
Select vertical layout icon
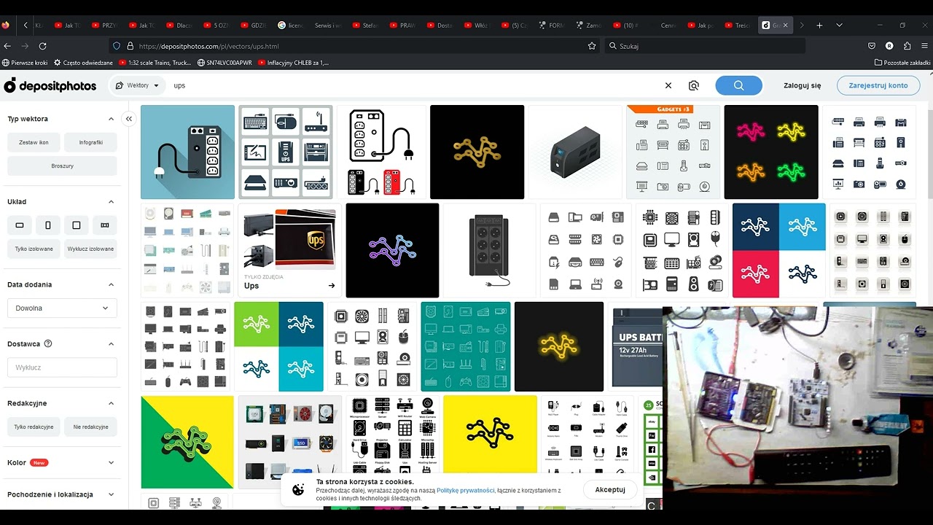pos(48,225)
